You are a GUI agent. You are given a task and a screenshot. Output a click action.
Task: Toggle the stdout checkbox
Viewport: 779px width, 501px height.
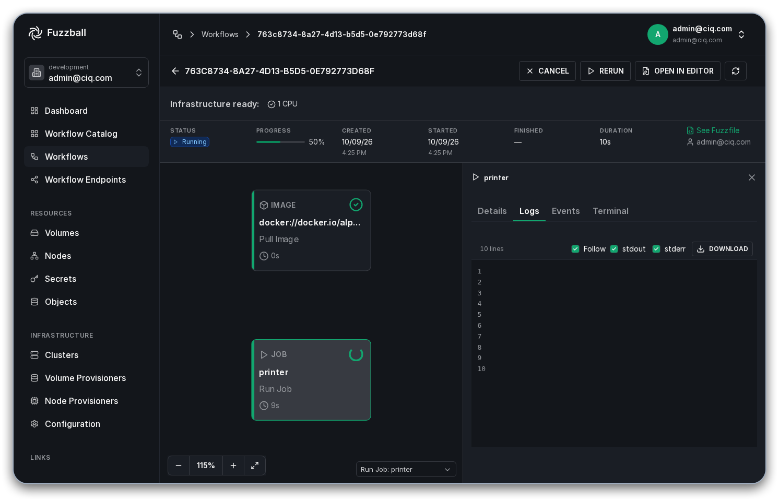point(614,249)
